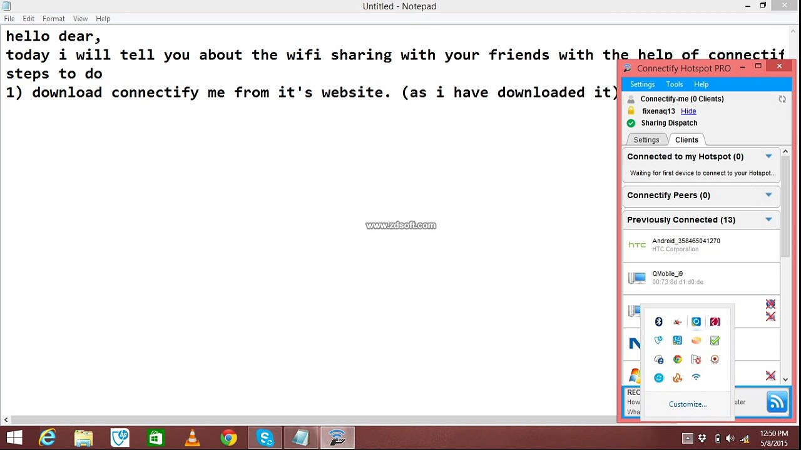
Task: Collapse the Previously Connected section
Action: pyautogui.click(x=768, y=219)
